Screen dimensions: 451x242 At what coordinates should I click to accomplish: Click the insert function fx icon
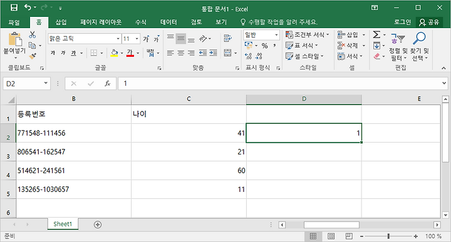coord(107,83)
